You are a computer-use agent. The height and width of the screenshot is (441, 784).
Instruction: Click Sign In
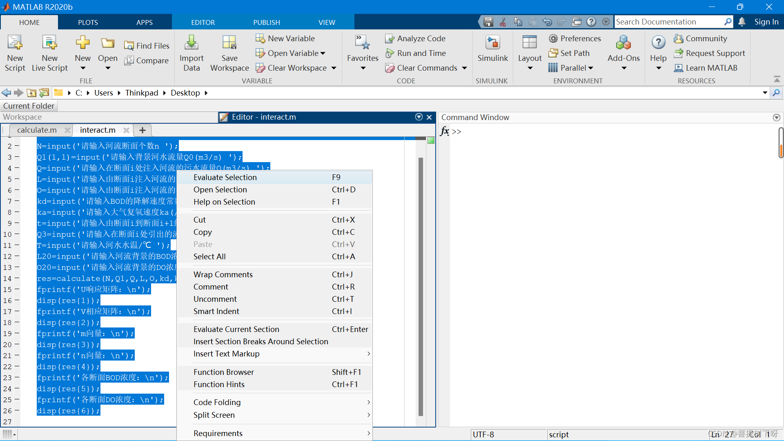click(x=766, y=22)
